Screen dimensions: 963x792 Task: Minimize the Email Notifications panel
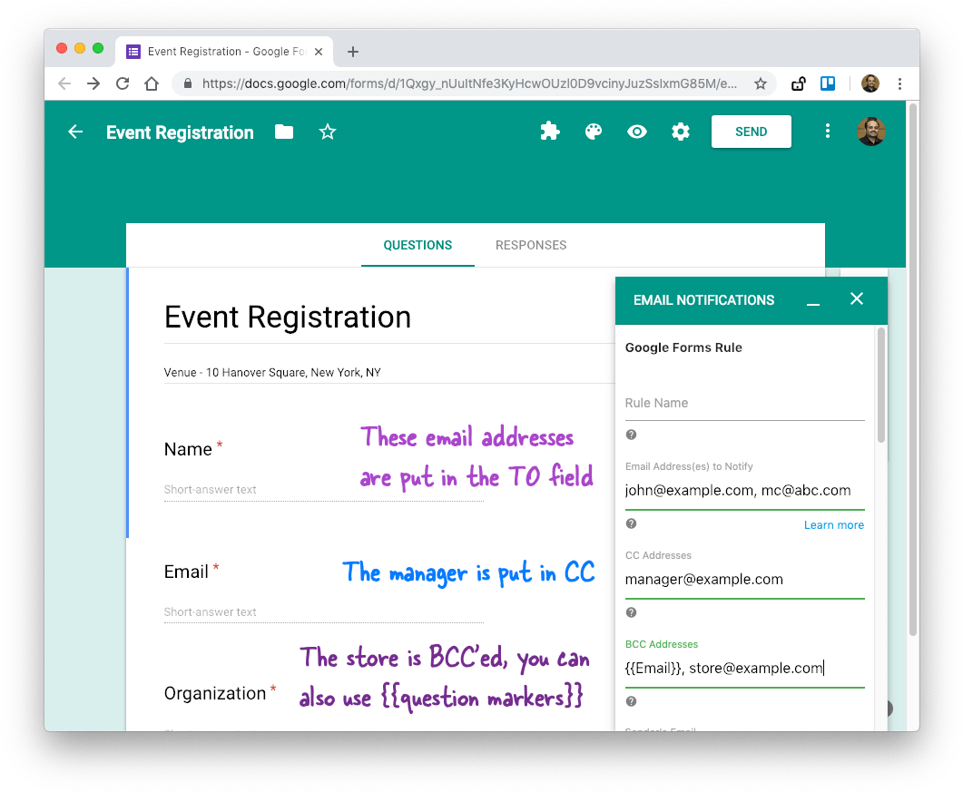(813, 300)
